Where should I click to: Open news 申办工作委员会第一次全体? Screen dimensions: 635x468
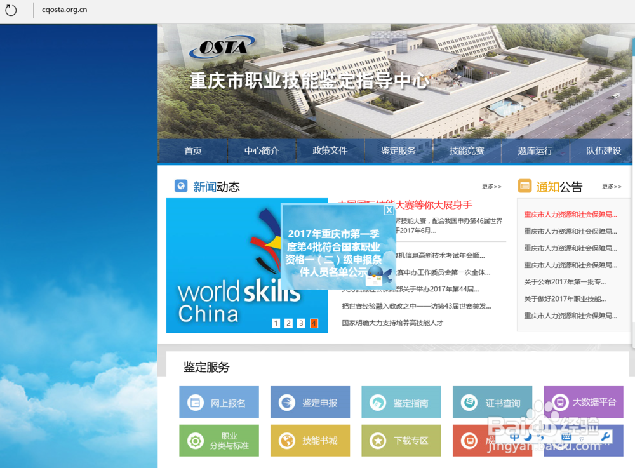point(443,272)
